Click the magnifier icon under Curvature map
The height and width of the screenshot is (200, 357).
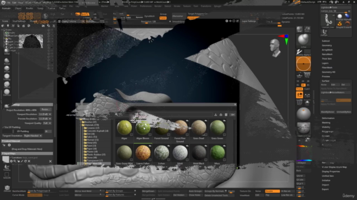[15, 161]
